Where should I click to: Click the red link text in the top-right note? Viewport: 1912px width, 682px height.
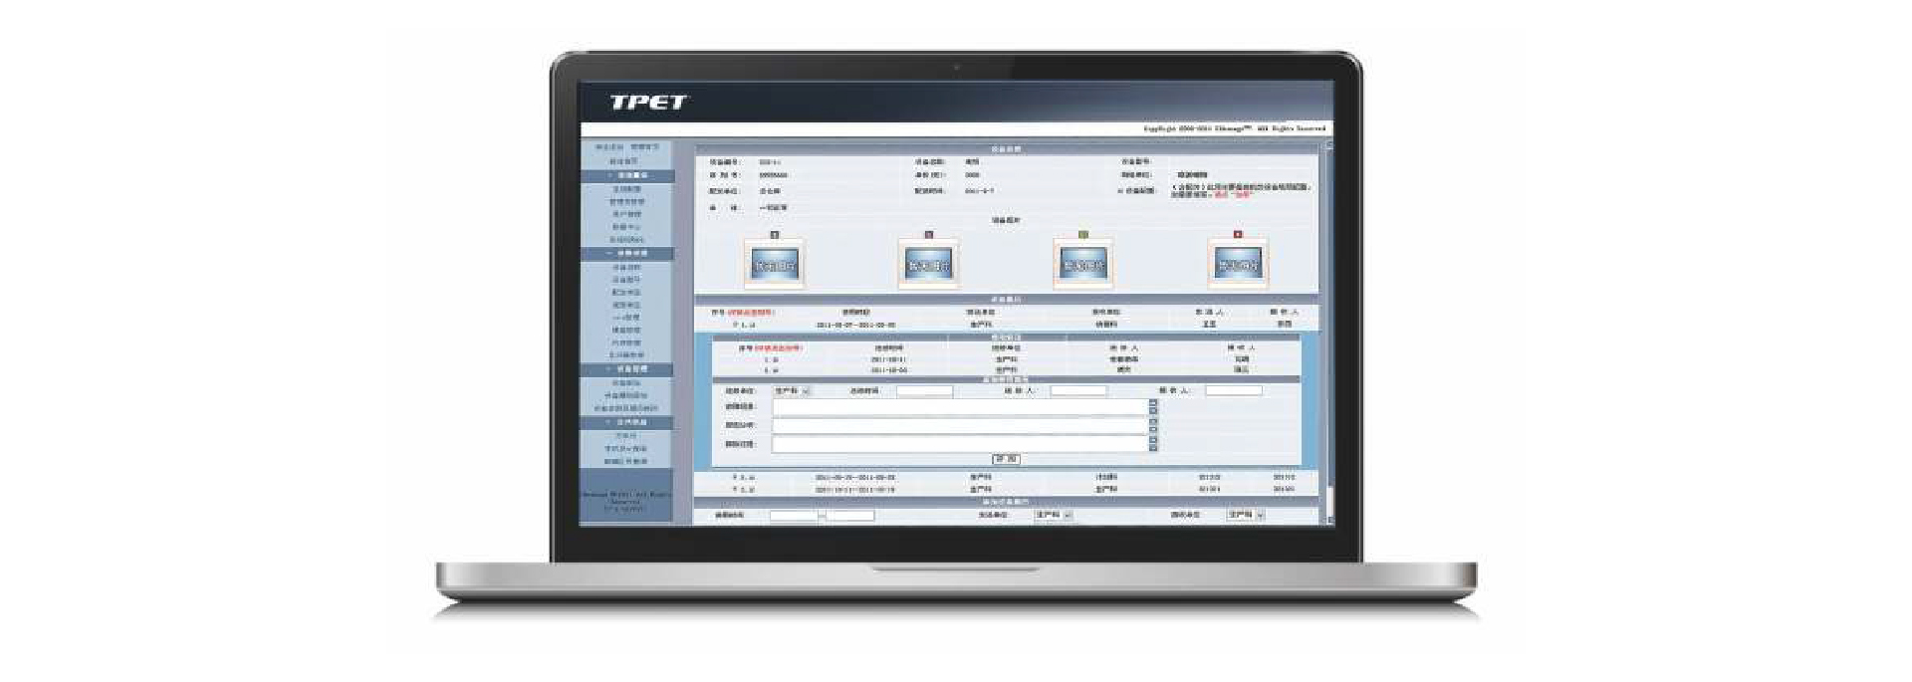tap(1234, 195)
